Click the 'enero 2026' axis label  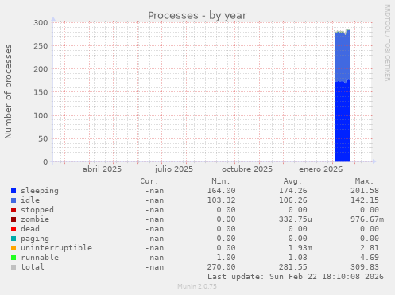point(321,169)
